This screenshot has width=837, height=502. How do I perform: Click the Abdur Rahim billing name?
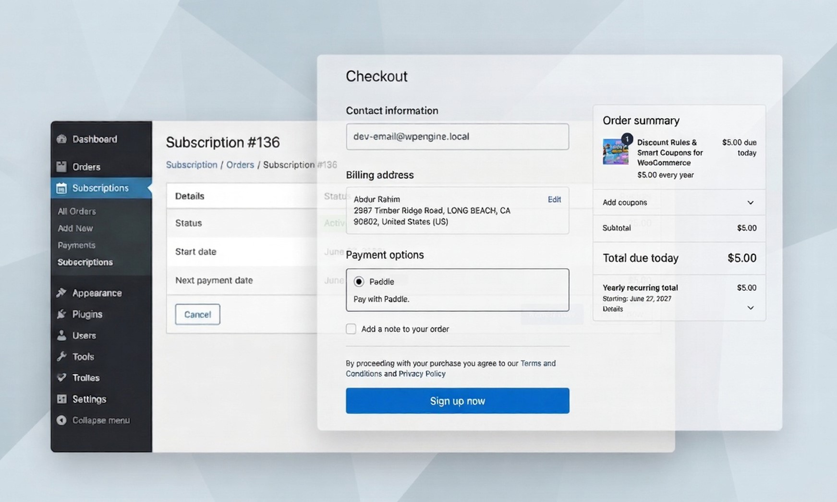coord(376,199)
